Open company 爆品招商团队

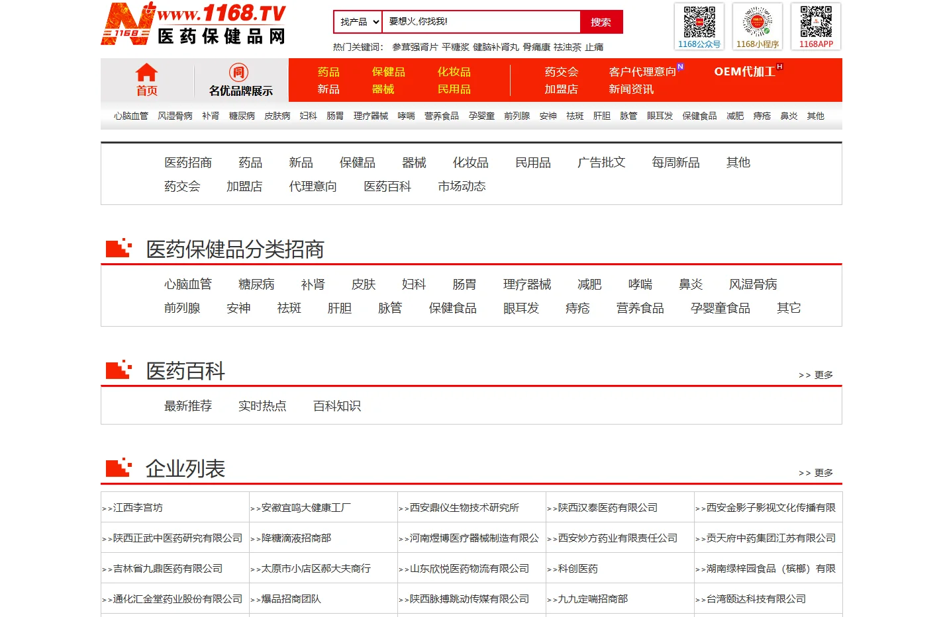click(x=291, y=598)
